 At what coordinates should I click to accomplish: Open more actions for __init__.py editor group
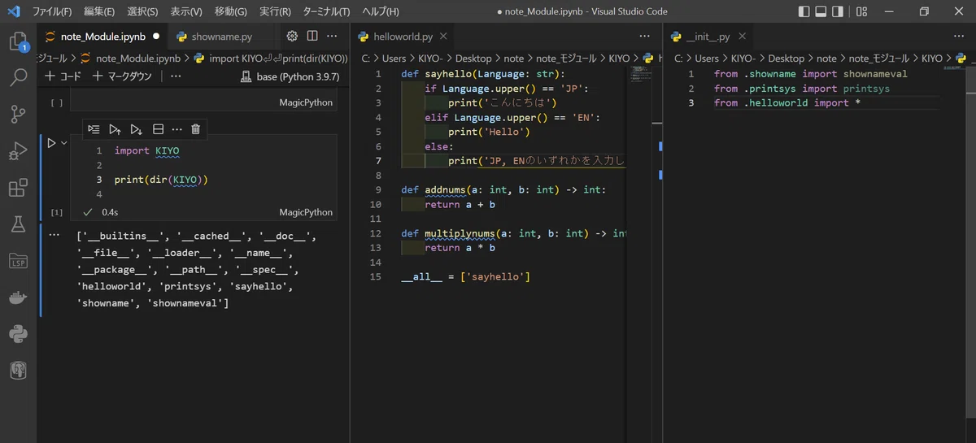tap(958, 37)
